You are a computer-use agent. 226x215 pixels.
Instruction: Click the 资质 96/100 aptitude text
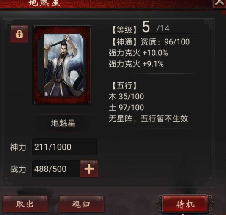pos(165,42)
